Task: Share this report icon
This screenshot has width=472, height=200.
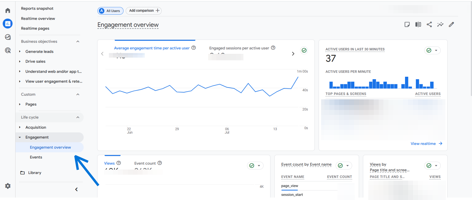Action: click(x=429, y=24)
